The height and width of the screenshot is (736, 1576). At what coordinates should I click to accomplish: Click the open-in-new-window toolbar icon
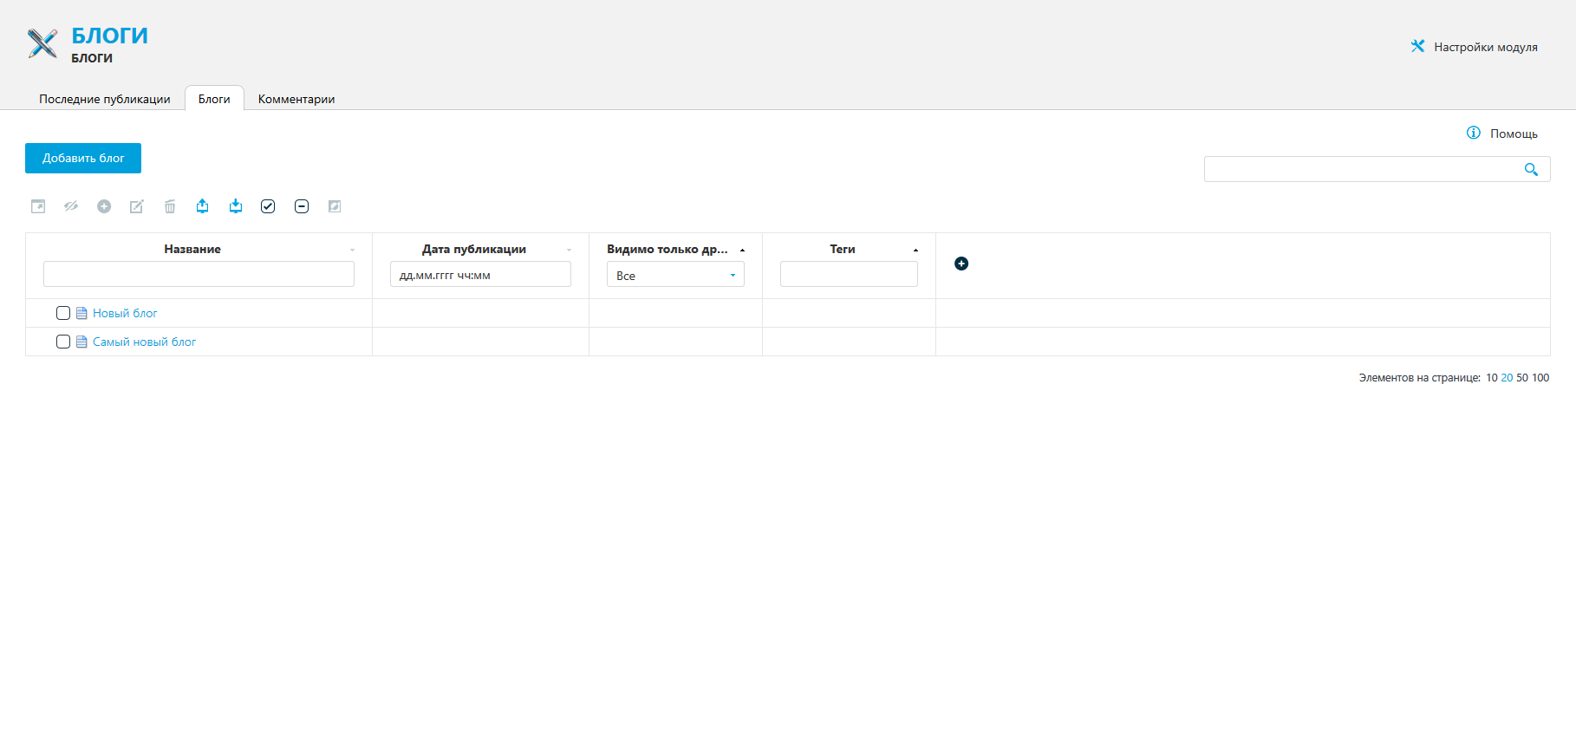click(38, 206)
